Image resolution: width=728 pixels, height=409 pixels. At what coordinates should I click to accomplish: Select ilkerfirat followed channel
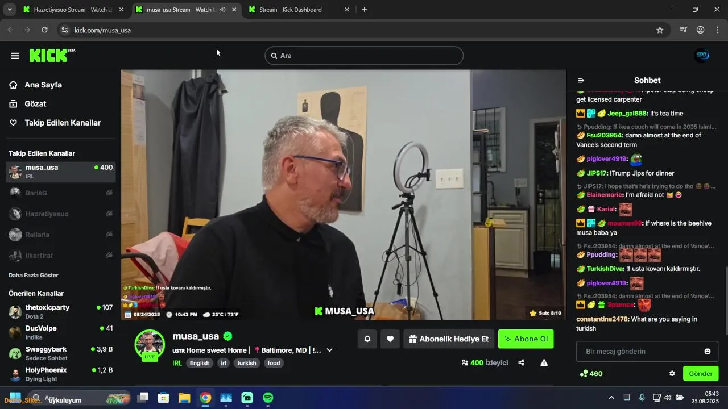pyautogui.click(x=60, y=256)
